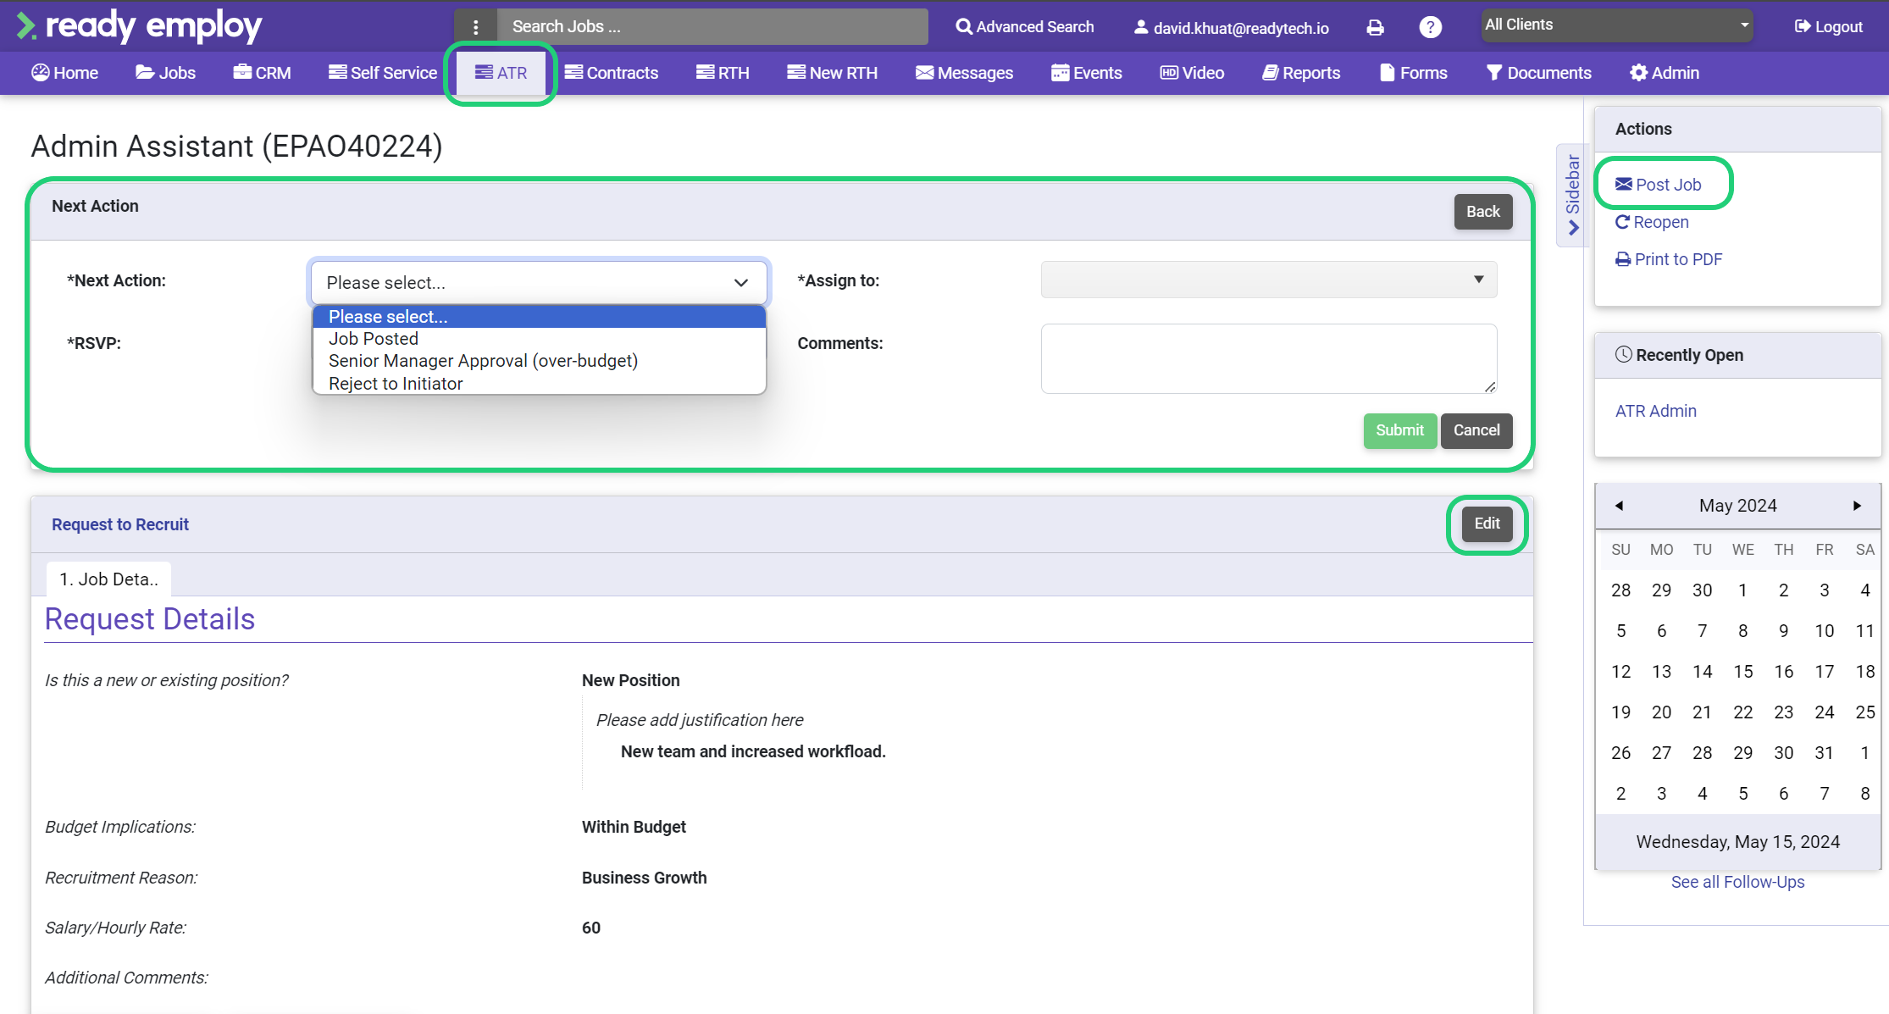Click the May 2024 calendar title
Image resolution: width=1889 pixels, height=1014 pixels.
tap(1737, 506)
